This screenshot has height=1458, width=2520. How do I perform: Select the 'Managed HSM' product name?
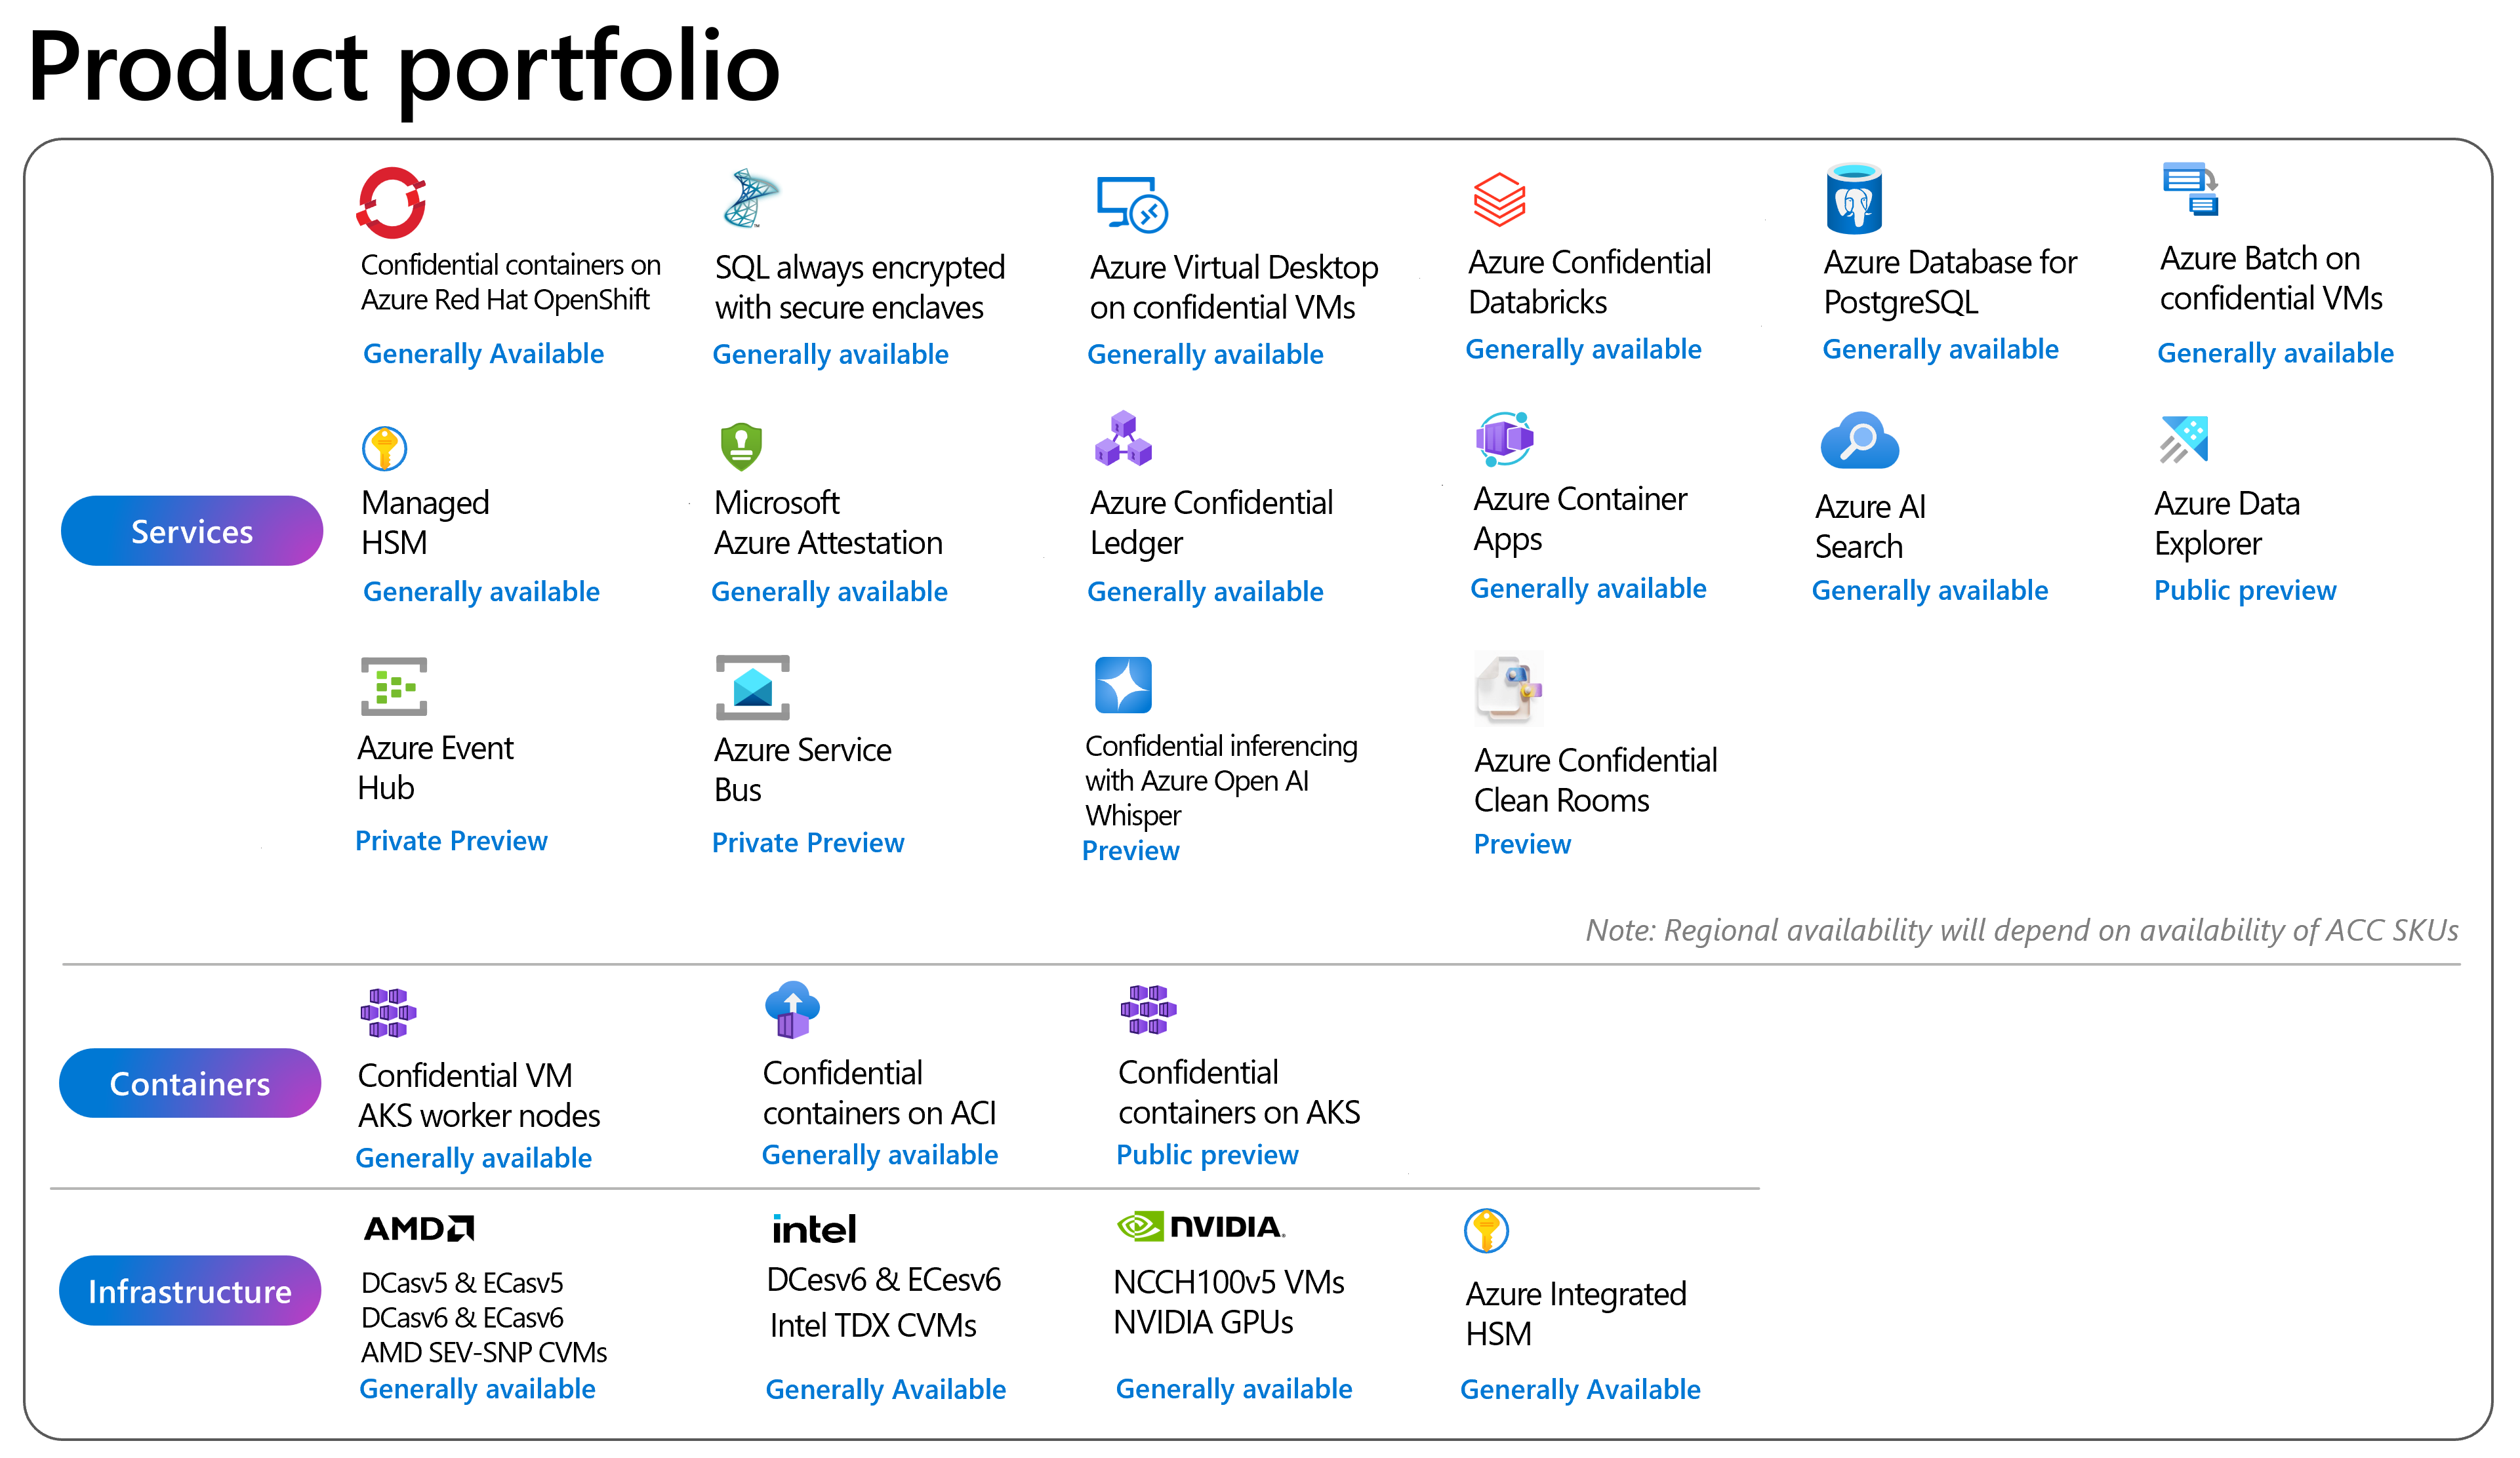coord(425,522)
